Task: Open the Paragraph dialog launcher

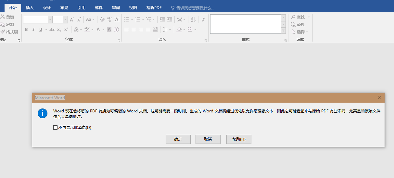Action: (206, 41)
